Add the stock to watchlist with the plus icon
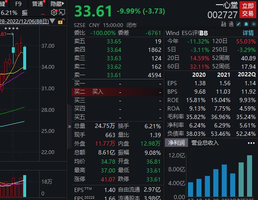This screenshot has height=200, width=258. 253,24
